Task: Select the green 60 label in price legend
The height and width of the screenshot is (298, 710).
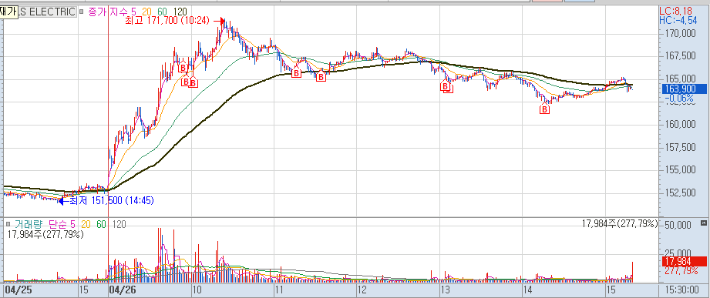Action: [161, 12]
